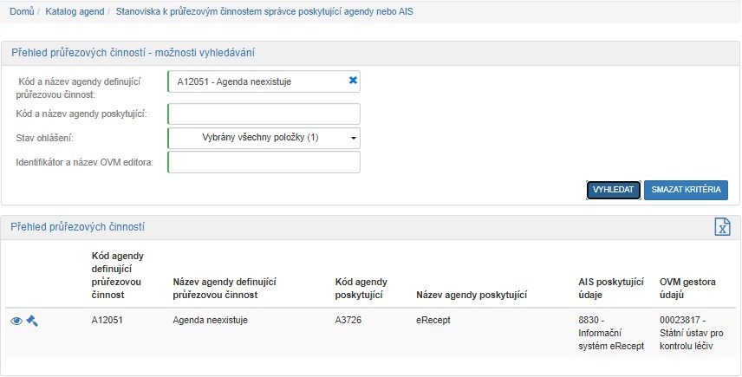742x377 pixels.
Task: Focus the 'Identifikátor a název OVM editora' field
Action: pyautogui.click(x=264, y=162)
